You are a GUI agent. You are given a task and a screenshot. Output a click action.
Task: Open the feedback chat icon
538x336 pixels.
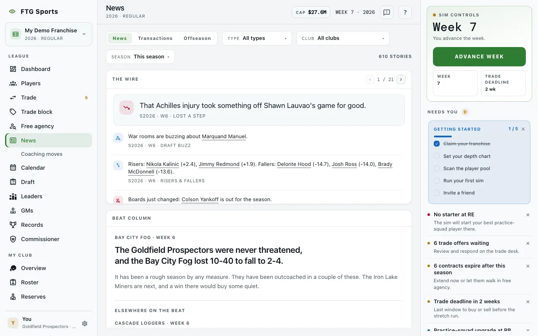(x=387, y=12)
